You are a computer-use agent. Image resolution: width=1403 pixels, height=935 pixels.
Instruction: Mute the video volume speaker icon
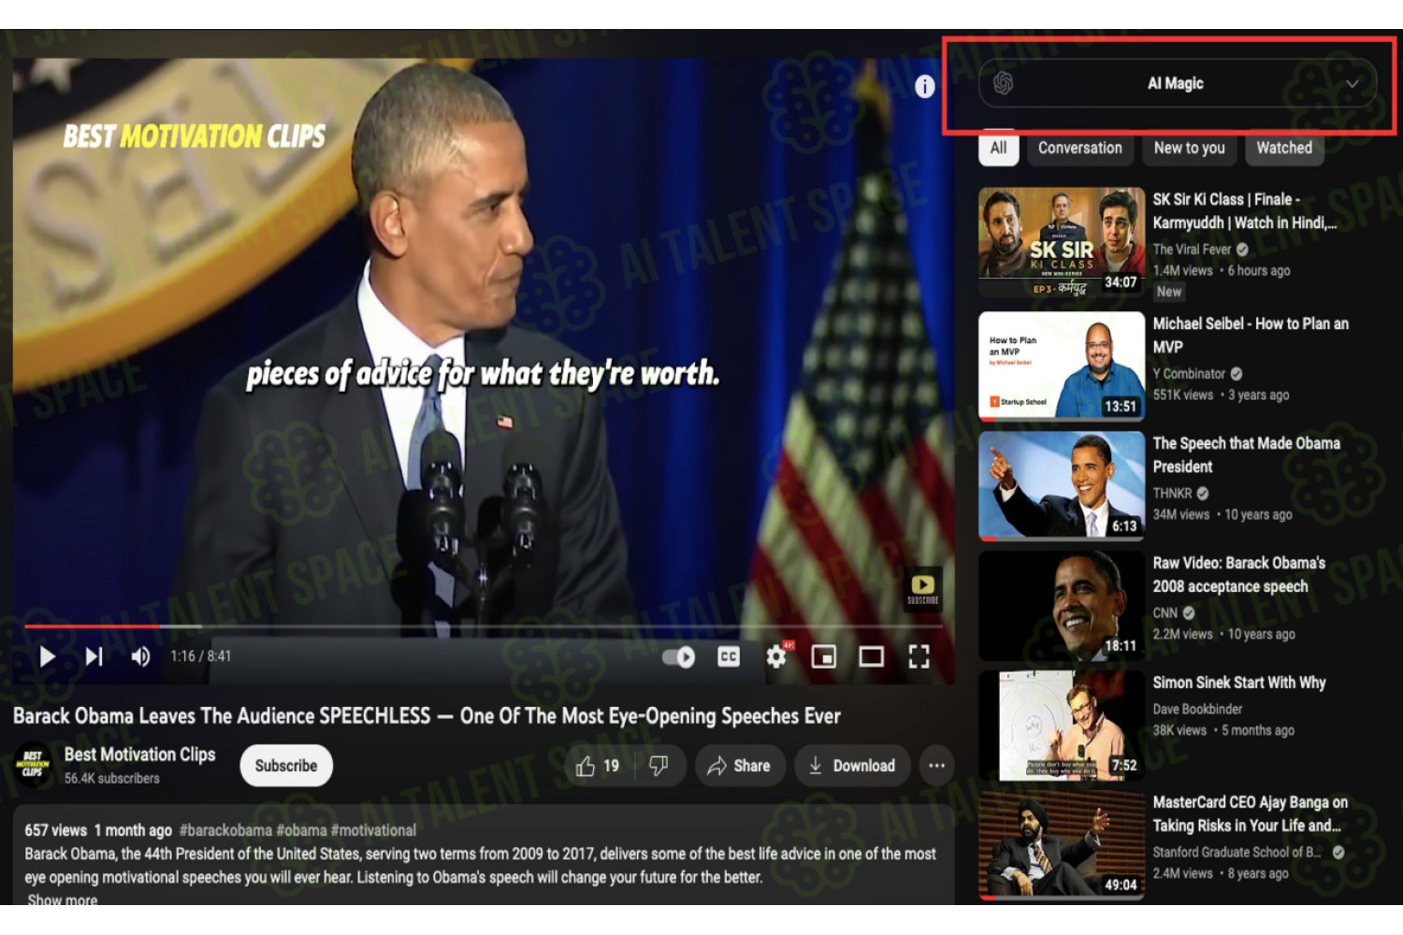tap(140, 656)
